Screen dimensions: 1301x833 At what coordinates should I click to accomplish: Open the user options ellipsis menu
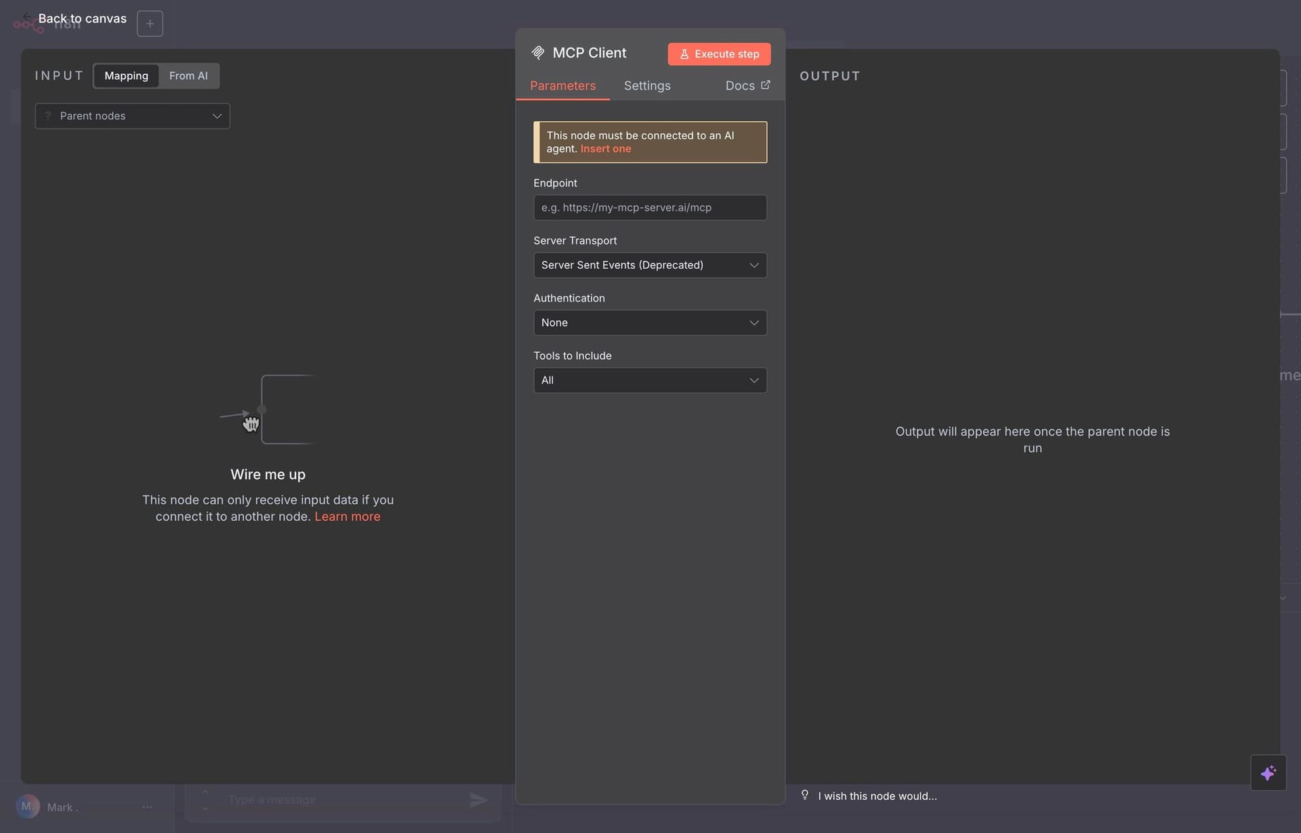click(x=147, y=807)
